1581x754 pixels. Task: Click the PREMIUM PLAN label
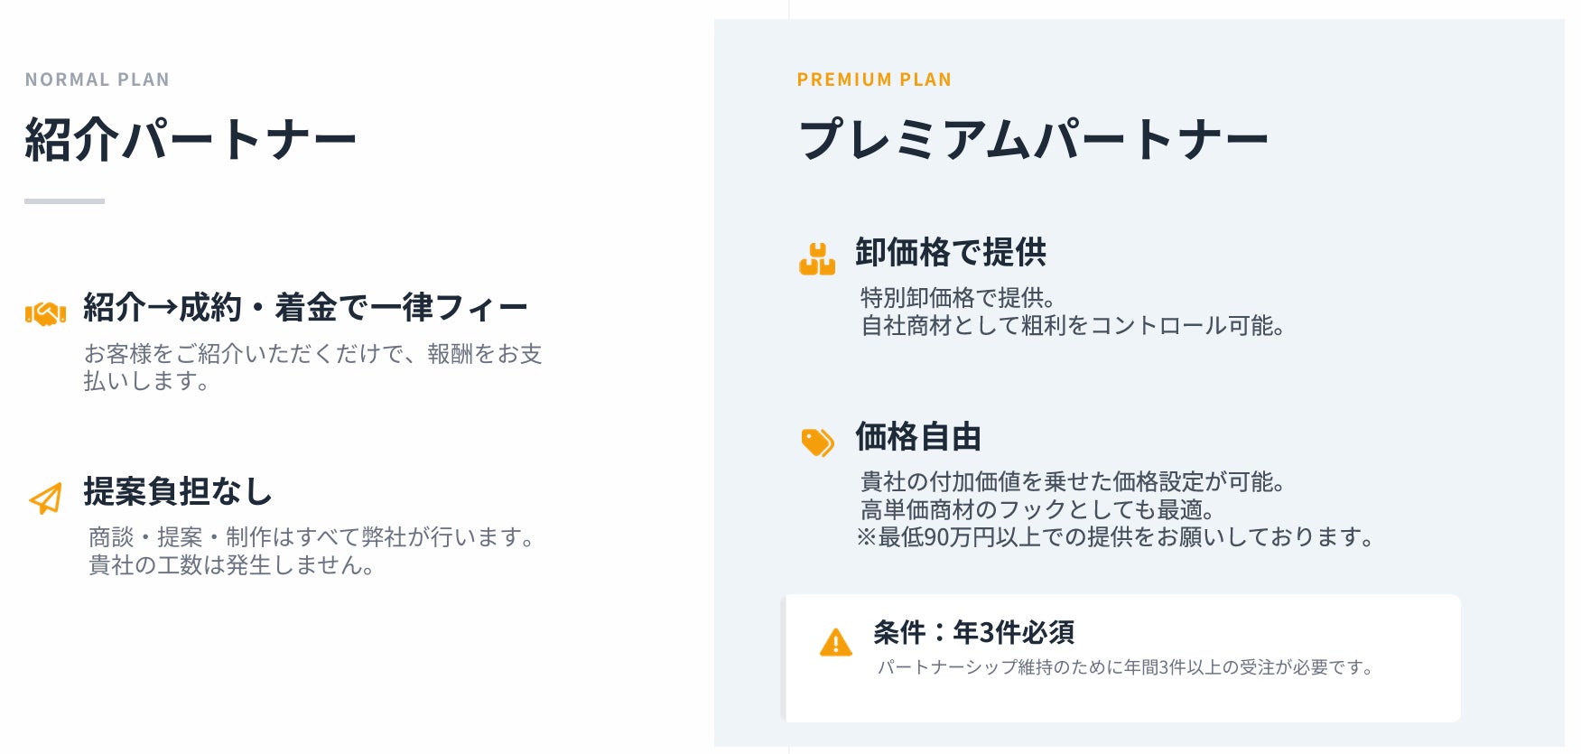(874, 79)
